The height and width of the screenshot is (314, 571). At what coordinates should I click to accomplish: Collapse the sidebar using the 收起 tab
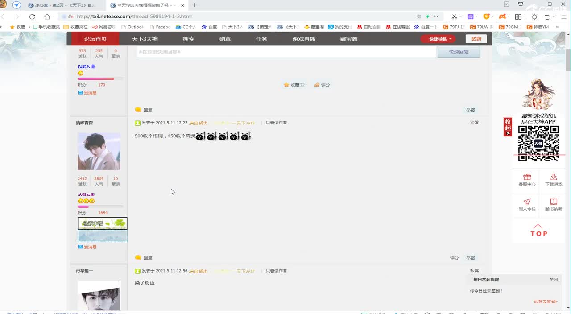(507, 127)
